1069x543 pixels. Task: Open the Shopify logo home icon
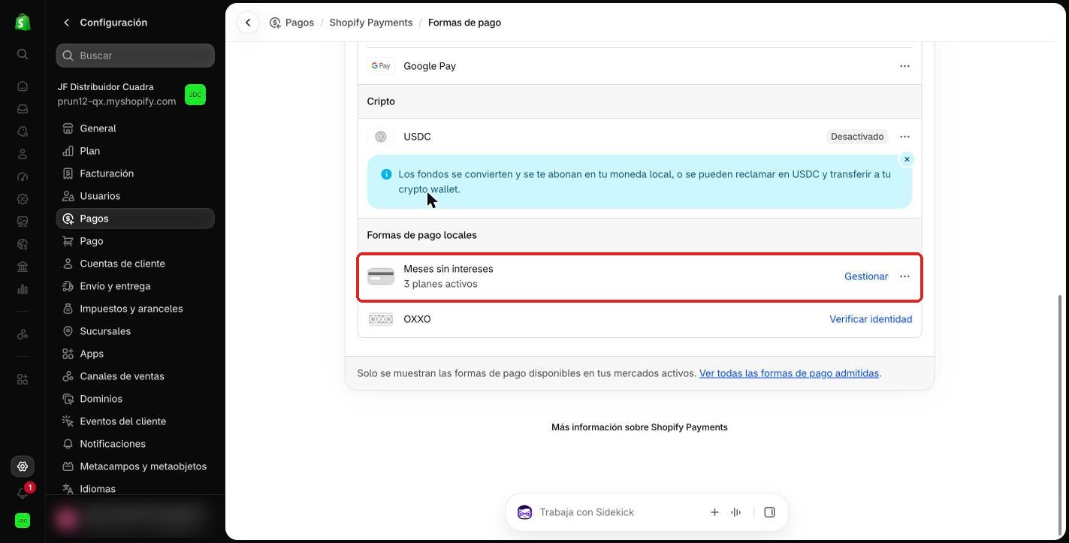click(x=23, y=23)
